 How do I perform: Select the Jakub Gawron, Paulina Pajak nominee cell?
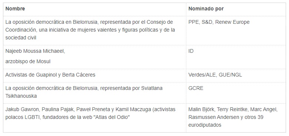[94, 118]
